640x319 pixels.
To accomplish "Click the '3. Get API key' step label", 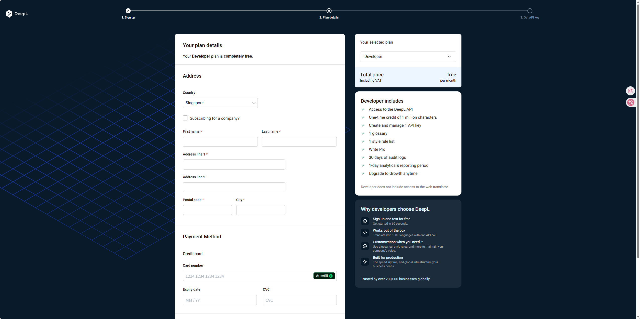I will (x=530, y=18).
